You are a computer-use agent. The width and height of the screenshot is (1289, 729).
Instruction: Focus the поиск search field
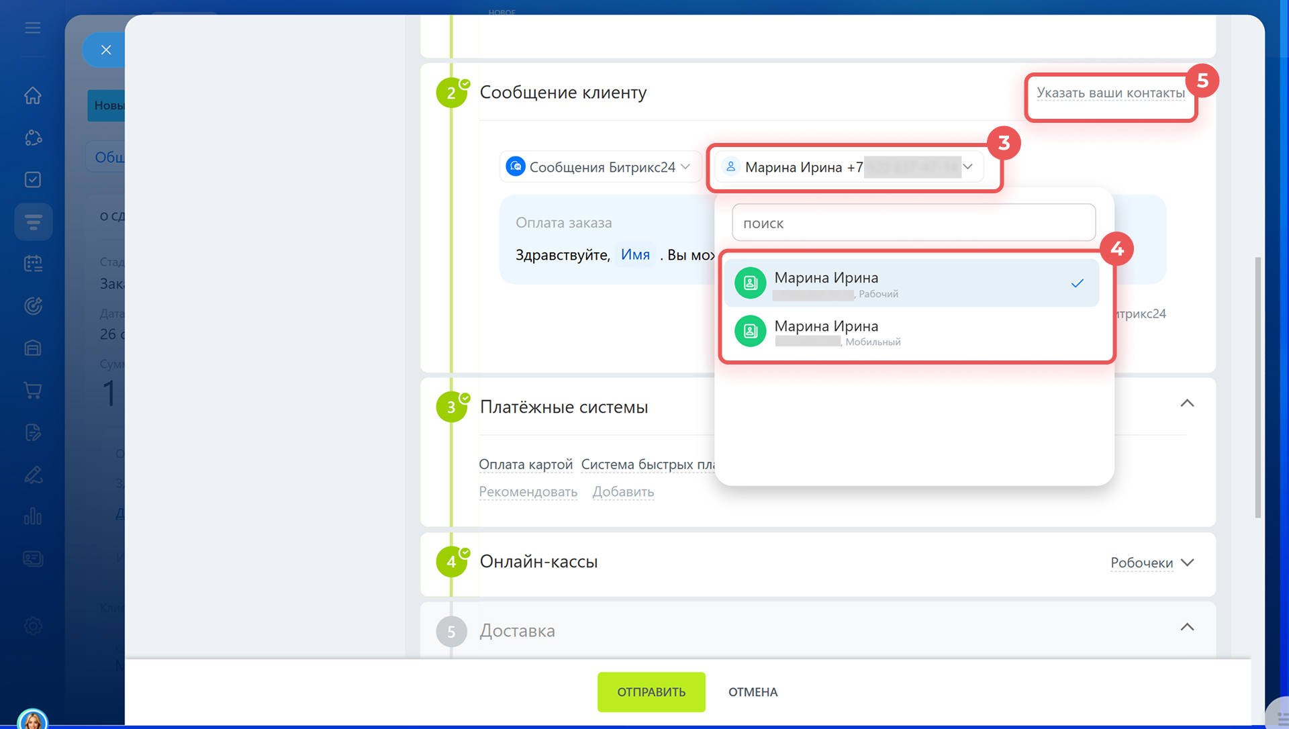pyautogui.click(x=913, y=223)
